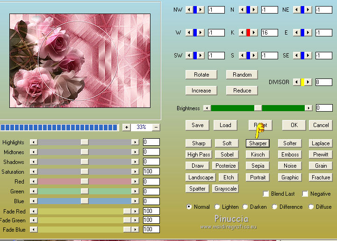Zoom out preview with minus button
Image resolution: width=337 pixels, height=241 pixels.
[x=156, y=128]
